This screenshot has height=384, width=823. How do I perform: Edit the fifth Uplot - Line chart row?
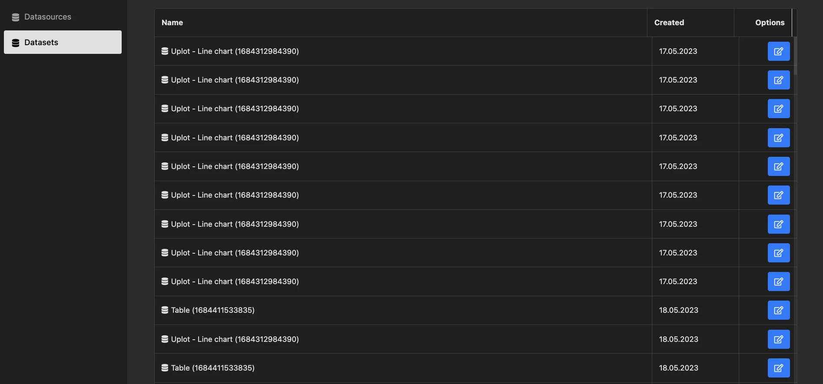tap(778, 166)
